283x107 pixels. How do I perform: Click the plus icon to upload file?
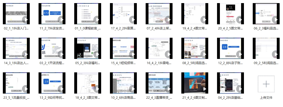(x=266, y=84)
